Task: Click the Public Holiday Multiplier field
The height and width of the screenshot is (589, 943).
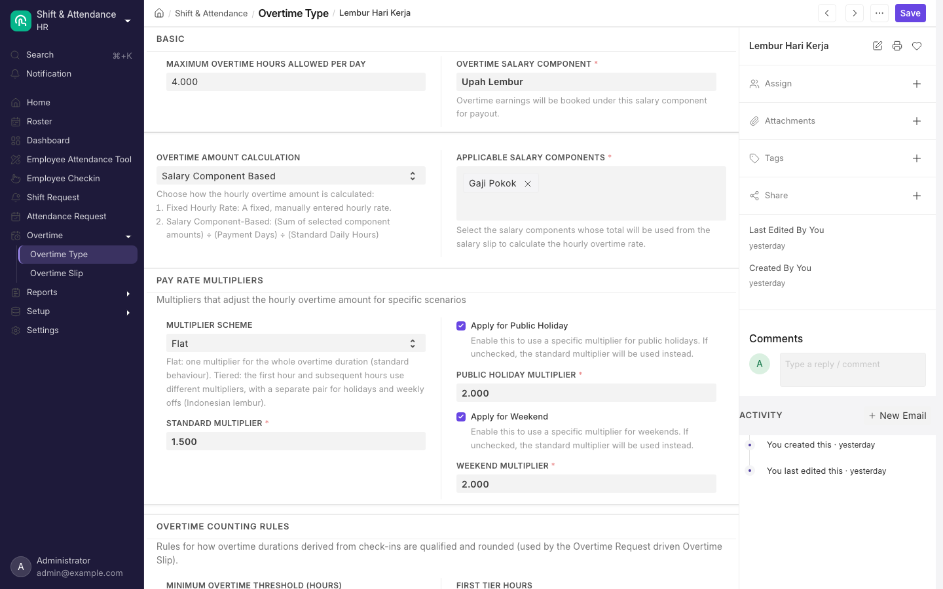Action: point(586,393)
